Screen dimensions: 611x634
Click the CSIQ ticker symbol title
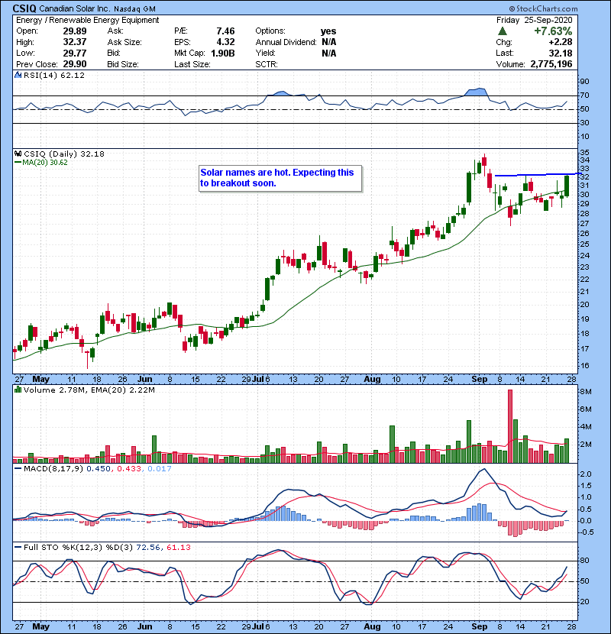tap(24, 8)
